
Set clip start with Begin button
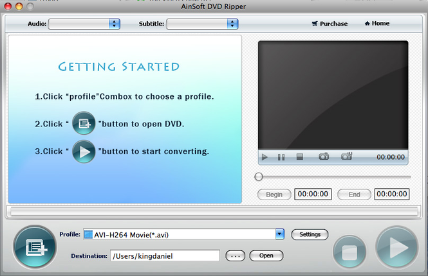tap(274, 194)
